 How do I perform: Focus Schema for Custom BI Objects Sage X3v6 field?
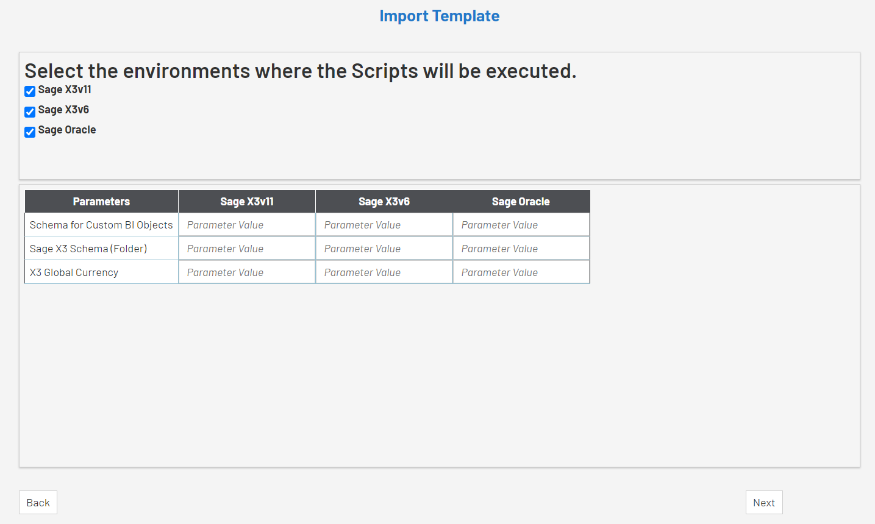[x=384, y=225]
